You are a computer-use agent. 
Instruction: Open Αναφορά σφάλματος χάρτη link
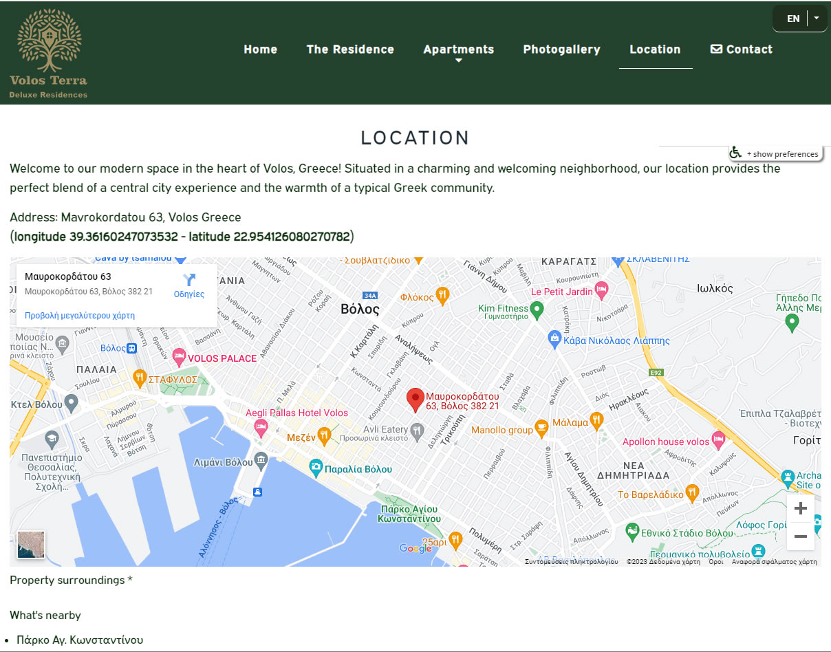tap(775, 562)
